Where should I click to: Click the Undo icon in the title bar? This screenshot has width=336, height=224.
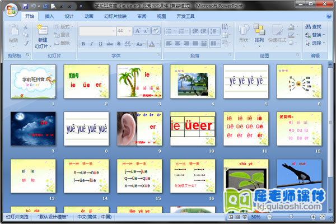pos(34,6)
